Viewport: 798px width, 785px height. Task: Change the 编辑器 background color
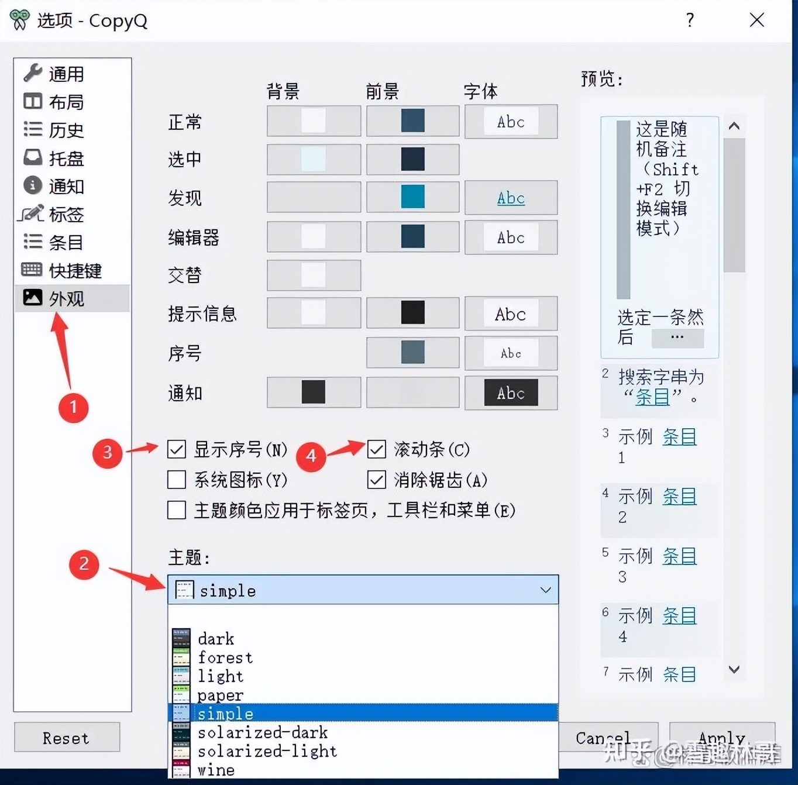pos(314,236)
